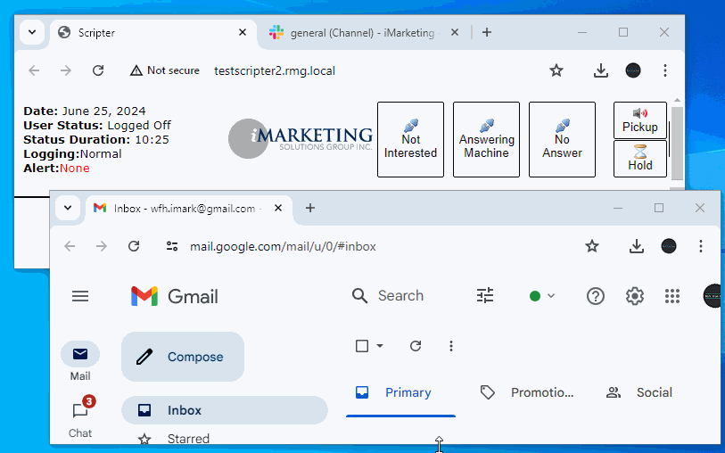Expand Scripter window tab search chevron
The width and height of the screenshot is (725, 453).
(x=32, y=32)
